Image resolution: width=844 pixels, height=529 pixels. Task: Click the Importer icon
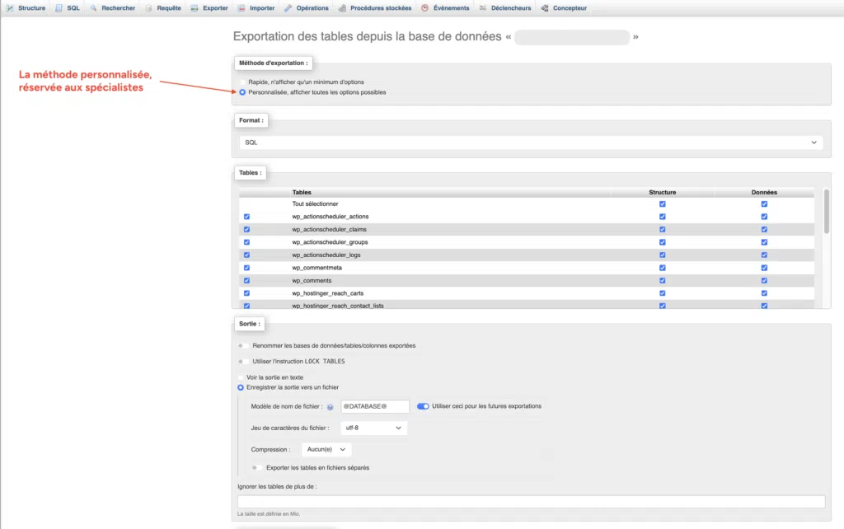[x=241, y=8]
